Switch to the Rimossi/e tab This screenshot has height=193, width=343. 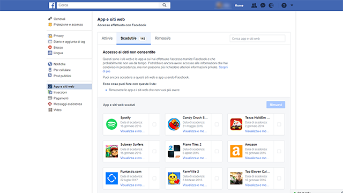(x=162, y=38)
